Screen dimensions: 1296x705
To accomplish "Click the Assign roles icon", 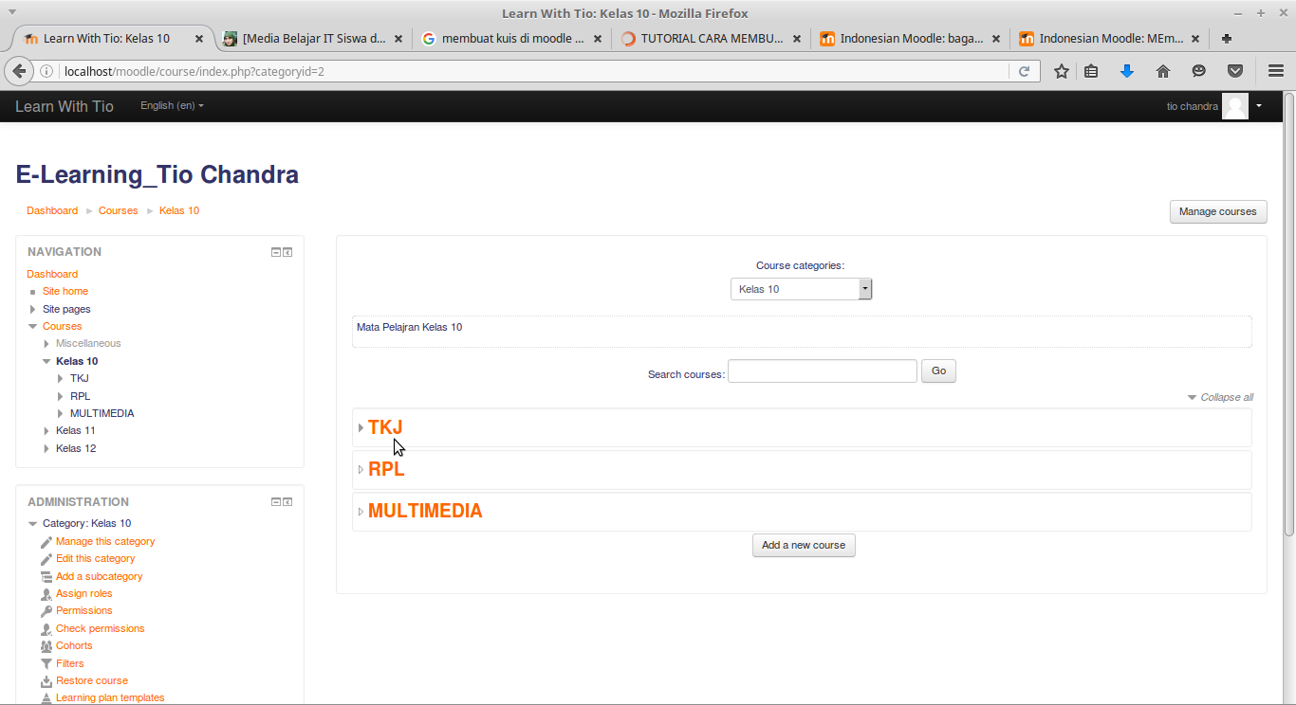I will (x=46, y=593).
